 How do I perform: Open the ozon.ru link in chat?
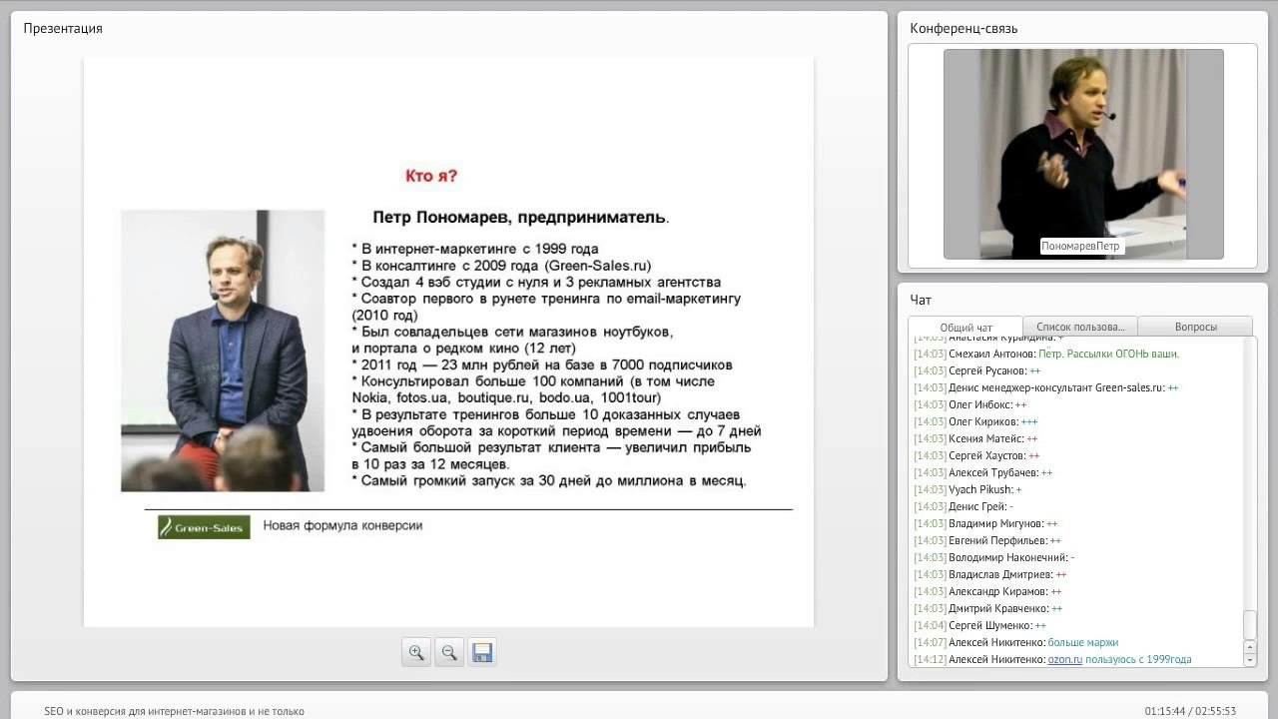[1064, 659]
